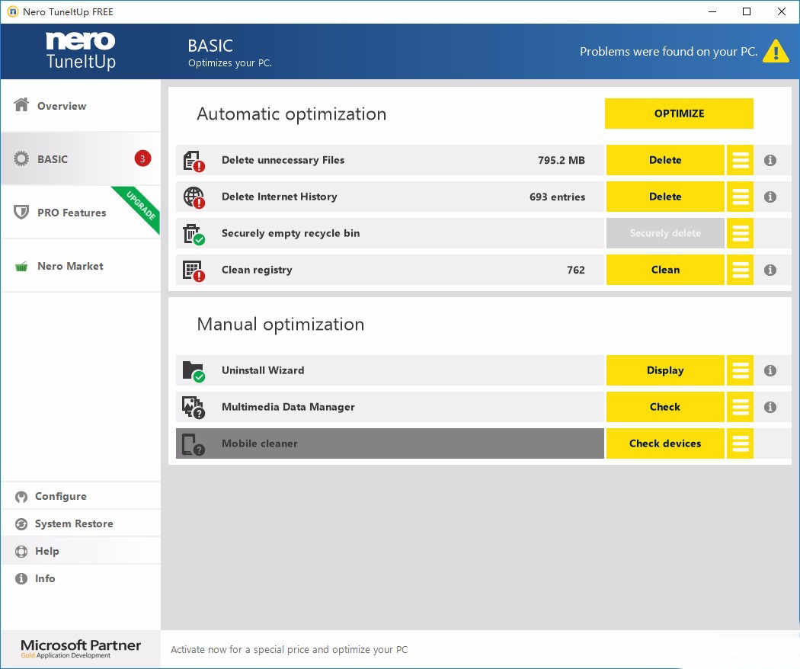
Task: Click the Display button for Uninstall Wizard
Action: [x=665, y=370]
